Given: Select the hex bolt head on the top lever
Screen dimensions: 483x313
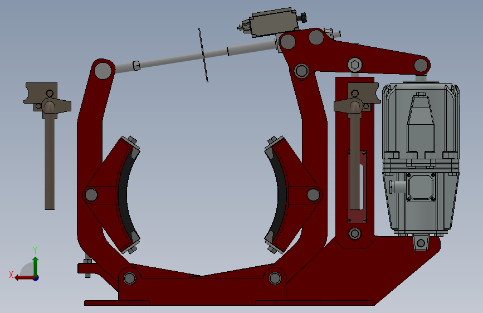Looking at the screenshot, I should pyautogui.click(x=355, y=65).
